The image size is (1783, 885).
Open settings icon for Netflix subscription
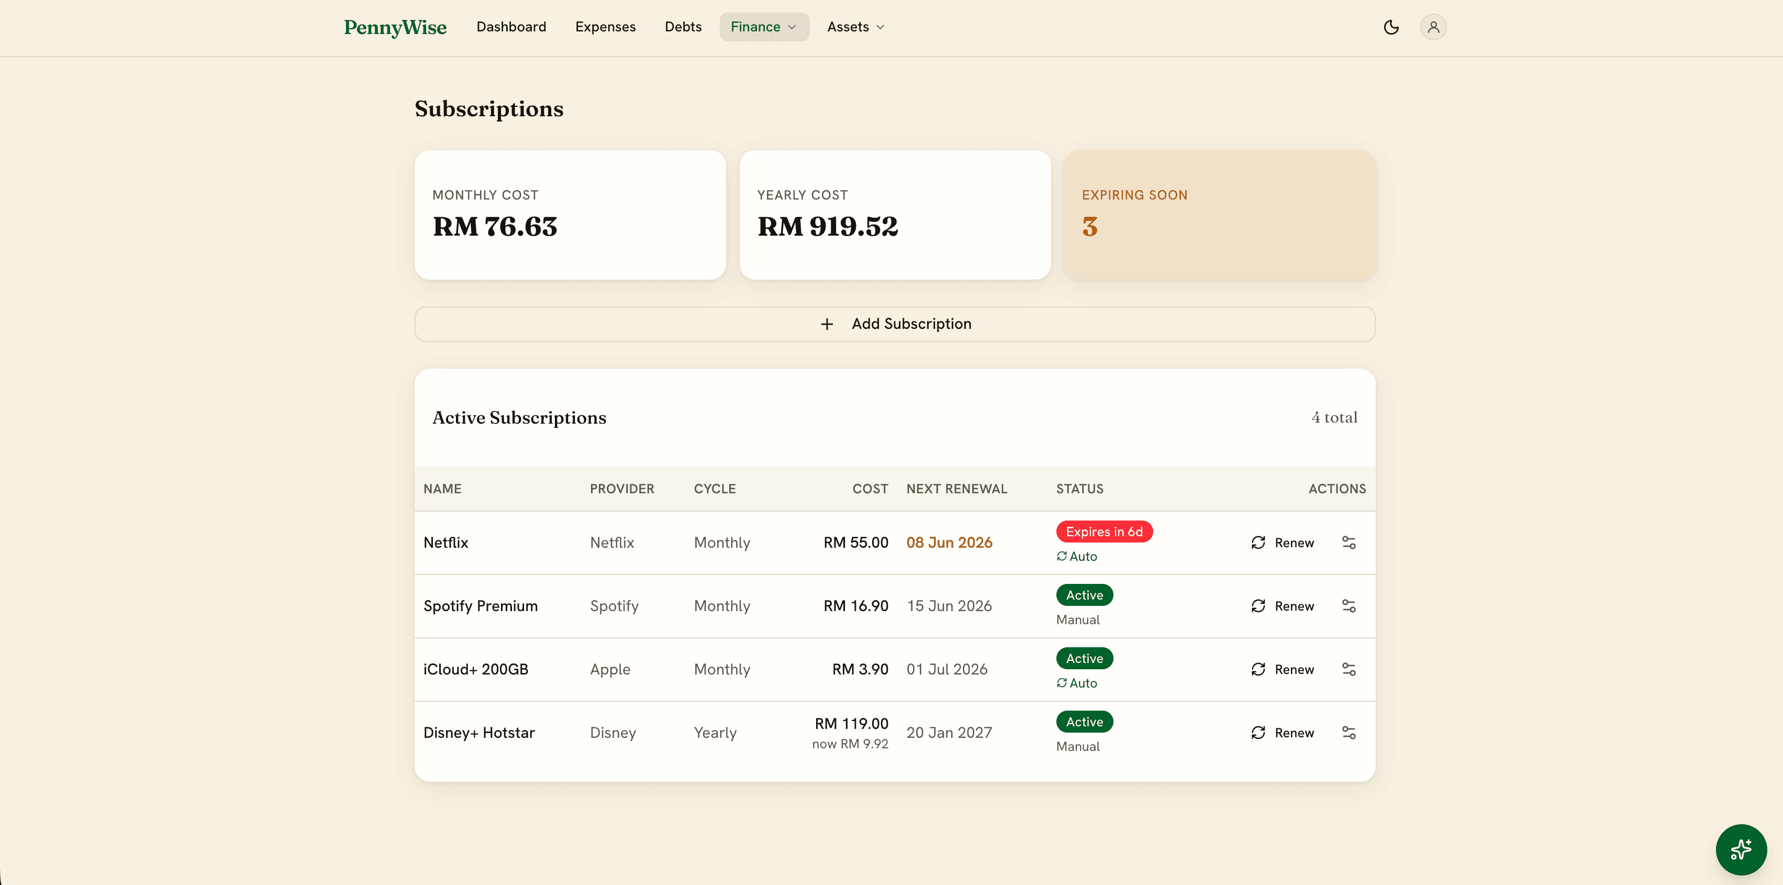point(1349,542)
